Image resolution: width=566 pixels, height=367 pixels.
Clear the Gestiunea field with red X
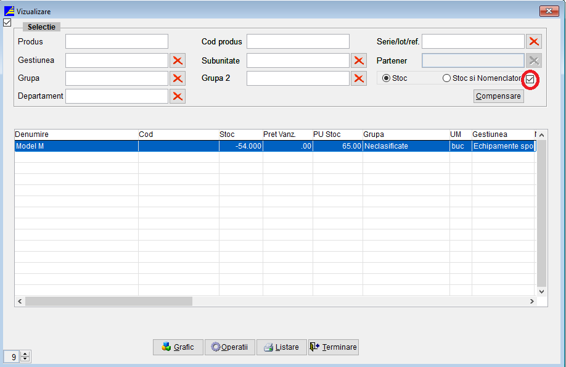point(178,60)
